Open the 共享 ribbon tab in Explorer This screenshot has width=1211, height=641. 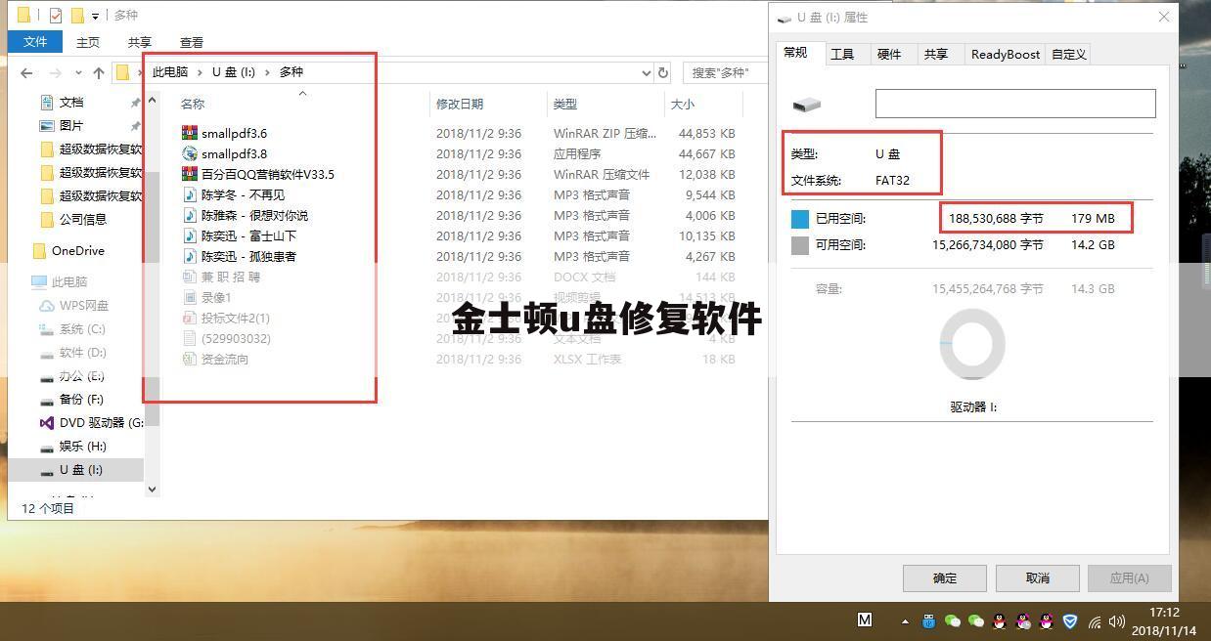click(140, 42)
